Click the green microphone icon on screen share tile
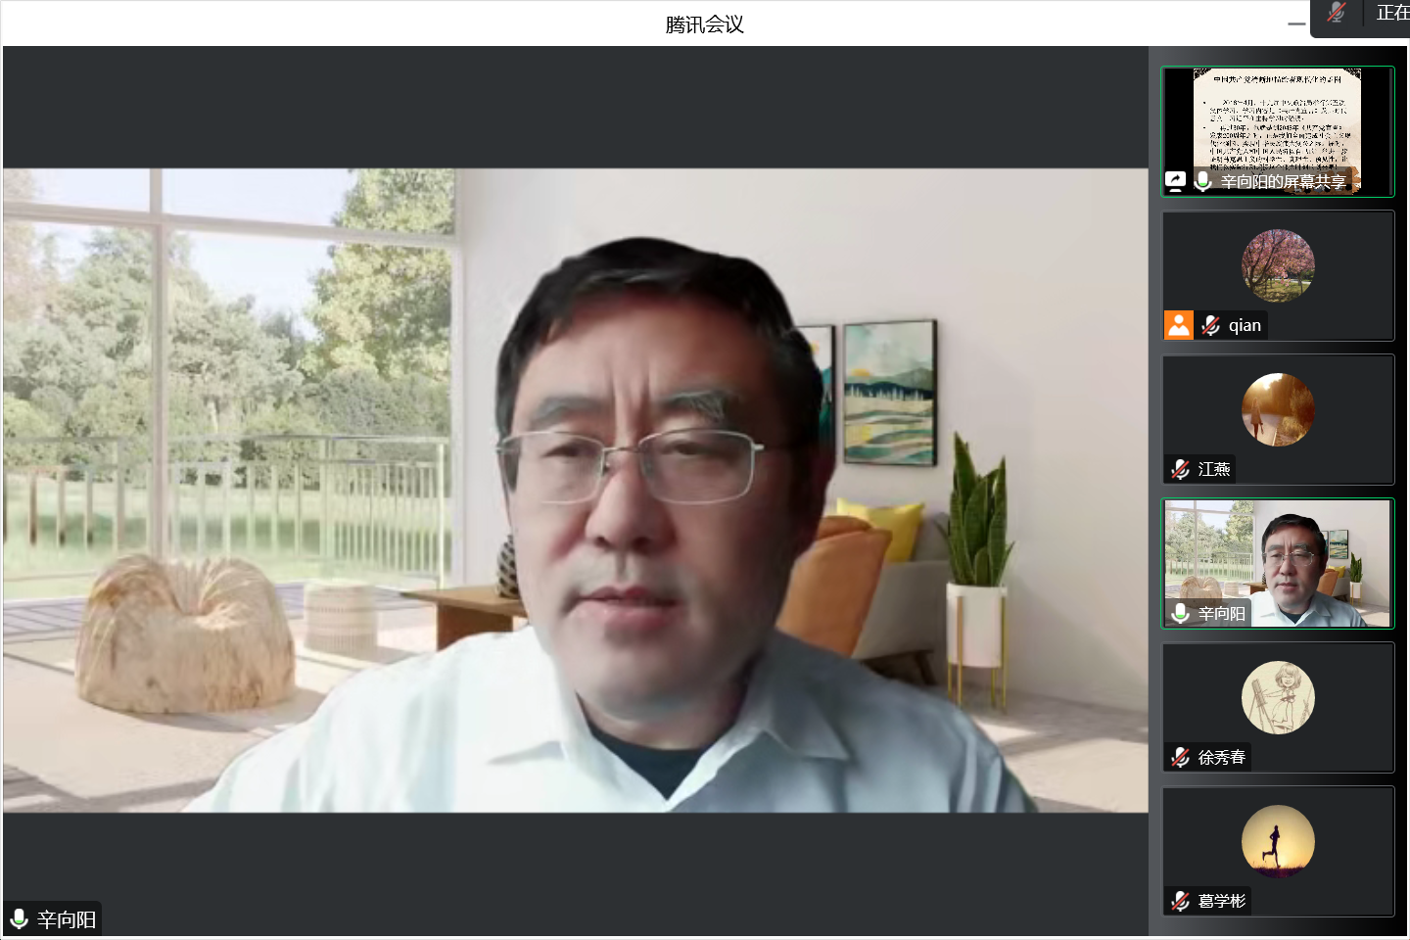 (1203, 181)
